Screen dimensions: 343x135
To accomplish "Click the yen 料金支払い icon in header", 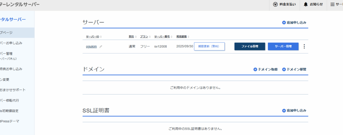I will [x=275, y=4].
